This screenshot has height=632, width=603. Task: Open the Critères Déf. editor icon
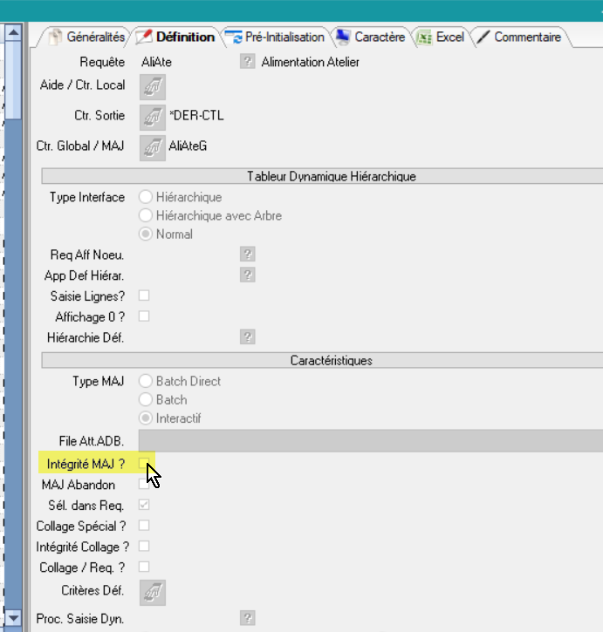click(x=154, y=592)
